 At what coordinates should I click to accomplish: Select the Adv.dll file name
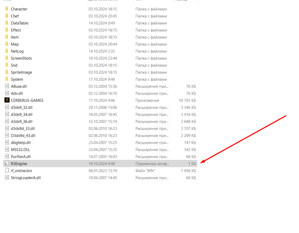pos(17,93)
